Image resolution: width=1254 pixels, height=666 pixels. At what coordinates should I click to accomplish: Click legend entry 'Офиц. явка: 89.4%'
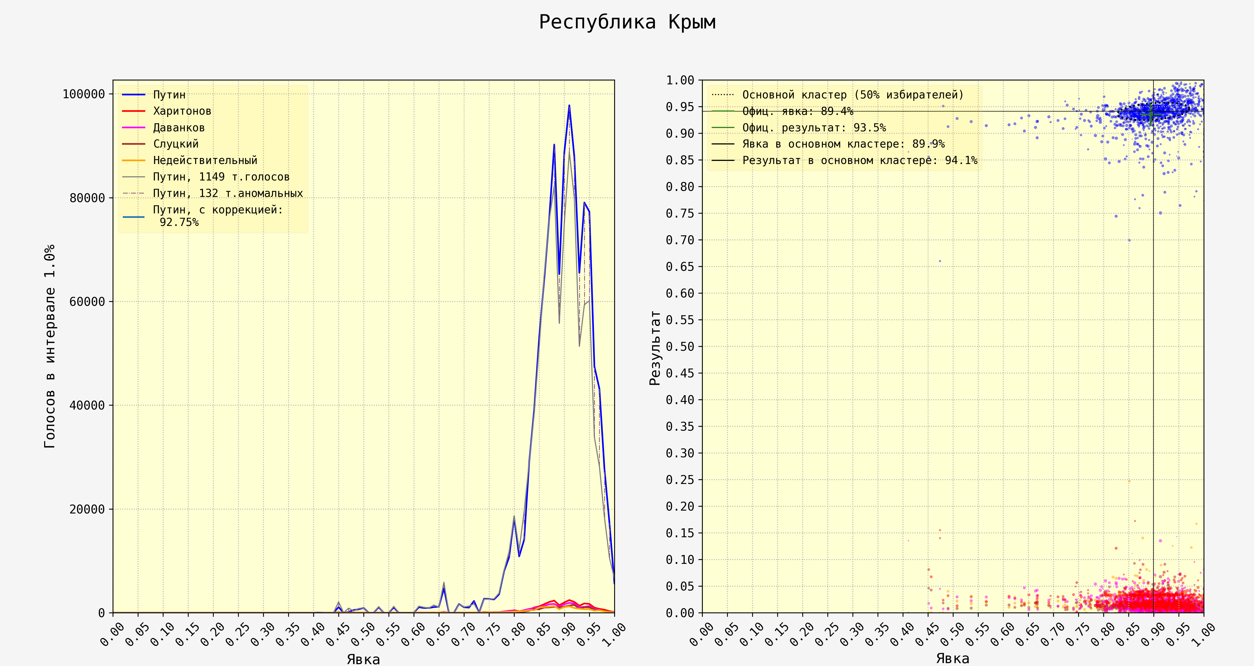[x=782, y=111]
